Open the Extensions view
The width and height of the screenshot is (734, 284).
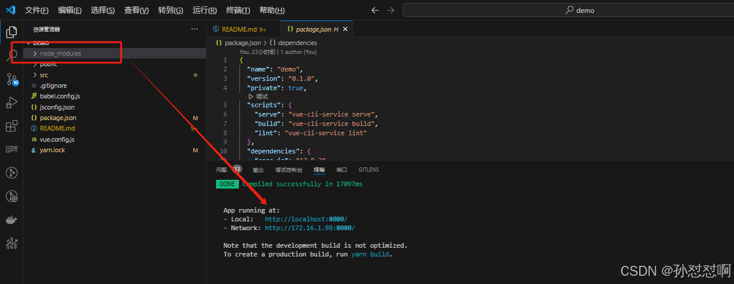(11, 126)
